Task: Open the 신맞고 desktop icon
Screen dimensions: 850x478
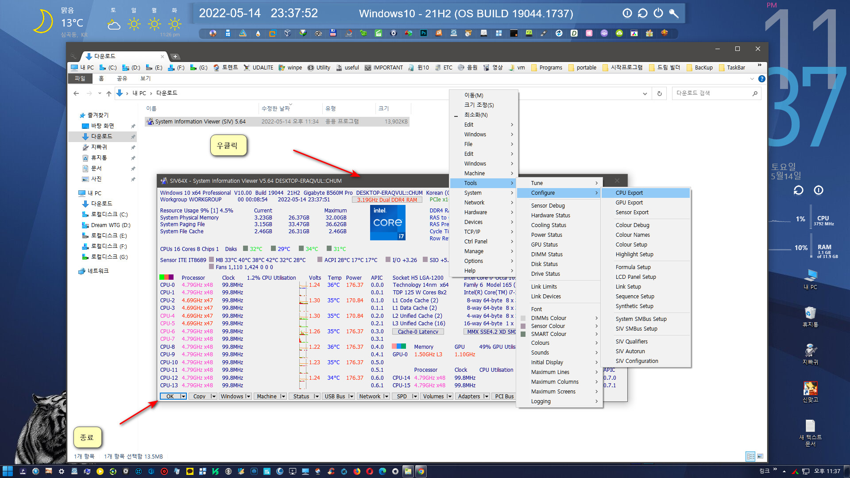Action: [810, 392]
